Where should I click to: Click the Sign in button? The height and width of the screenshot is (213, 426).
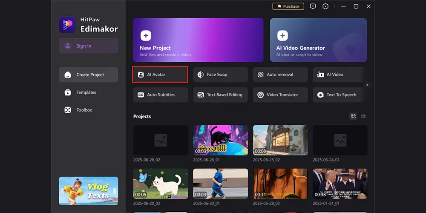[88, 46]
